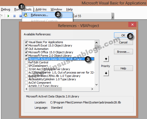Choose References... from Tools menu
Screen dimensions: 147x119
(x=48, y=15)
